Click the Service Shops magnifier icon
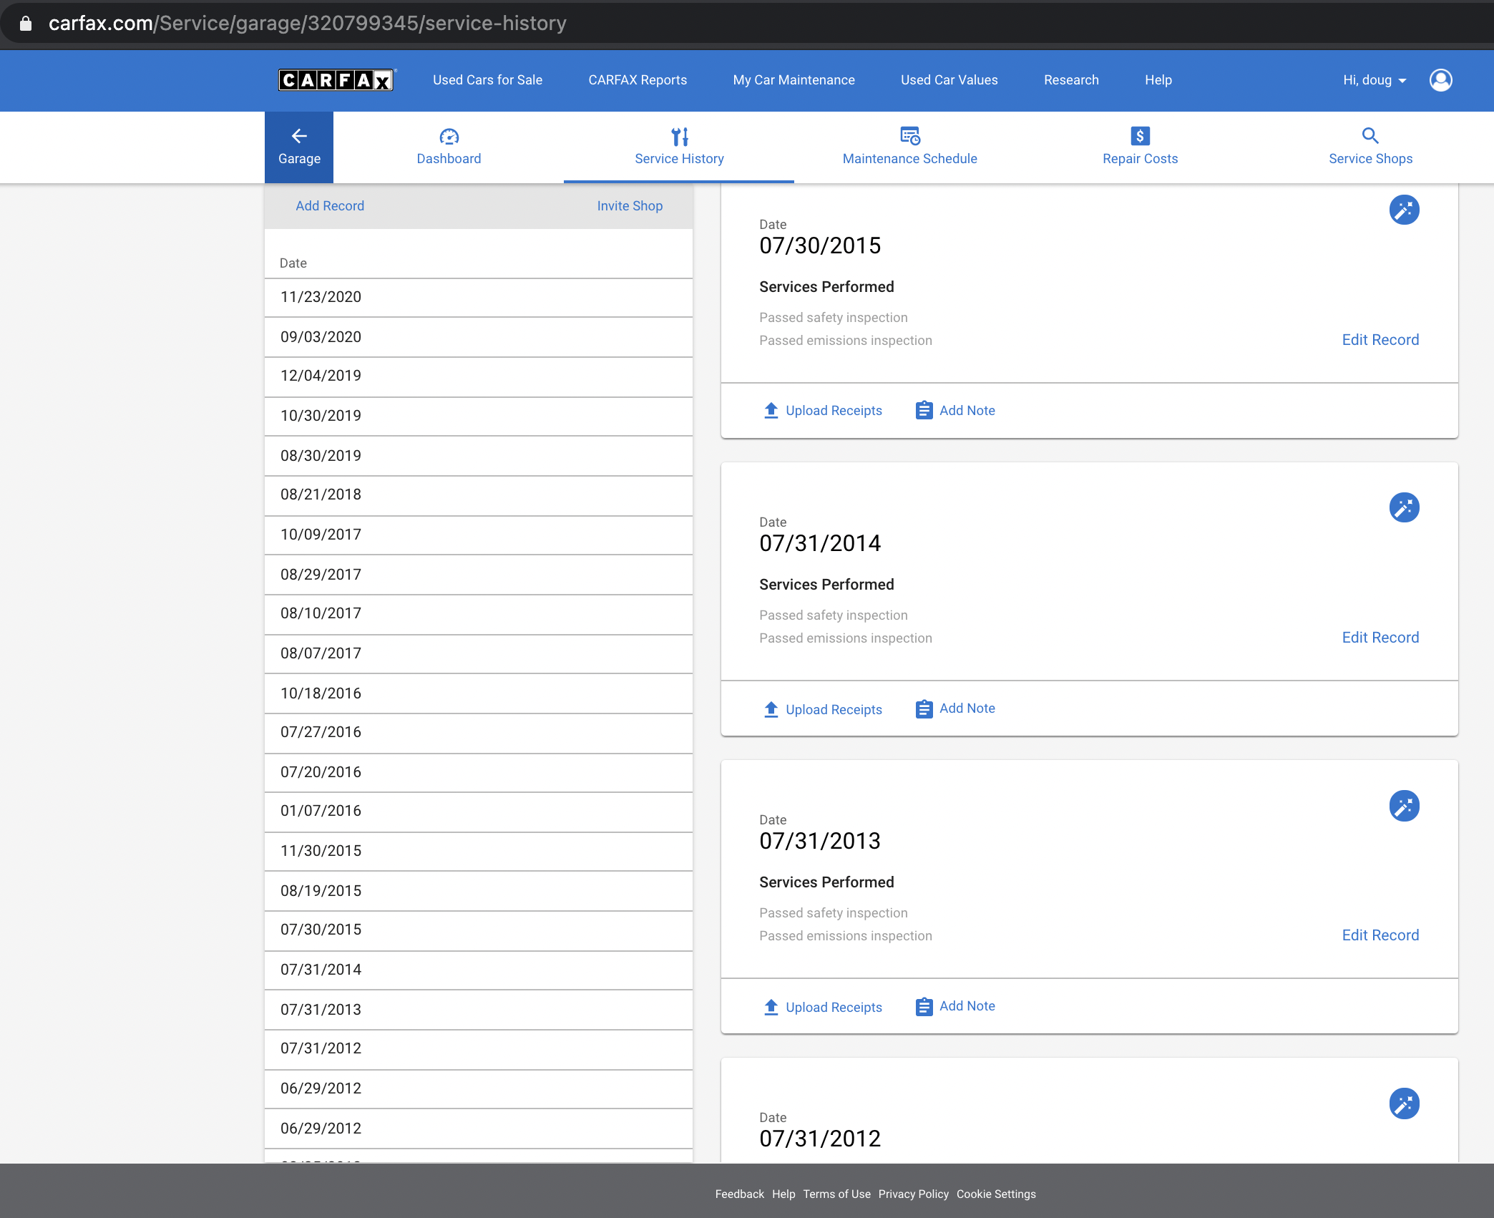This screenshot has height=1218, width=1494. [1370, 135]
